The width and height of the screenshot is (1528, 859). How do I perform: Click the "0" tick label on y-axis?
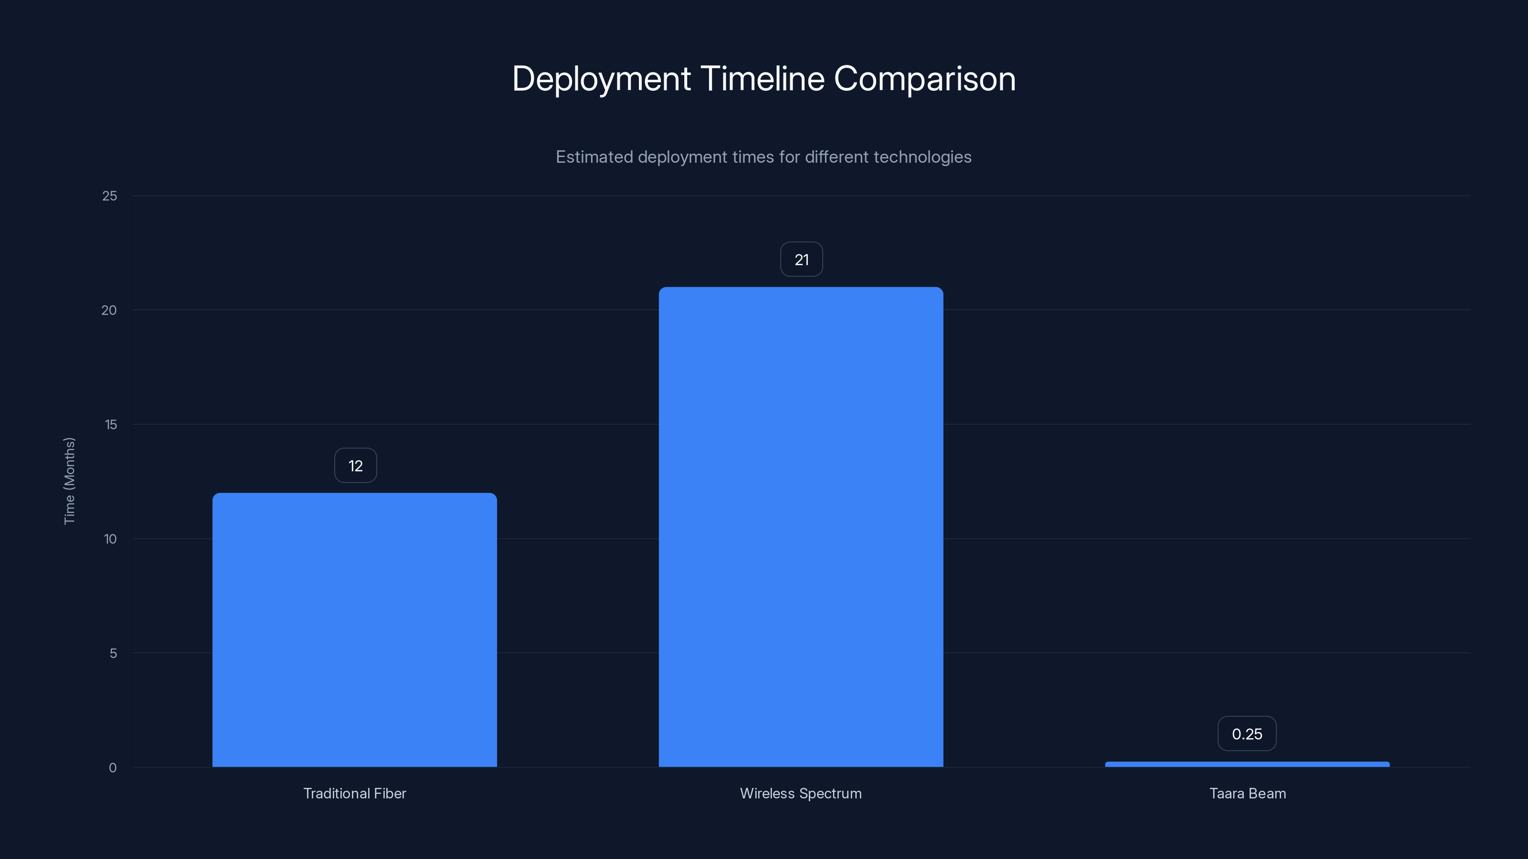[x=113, y=766]
